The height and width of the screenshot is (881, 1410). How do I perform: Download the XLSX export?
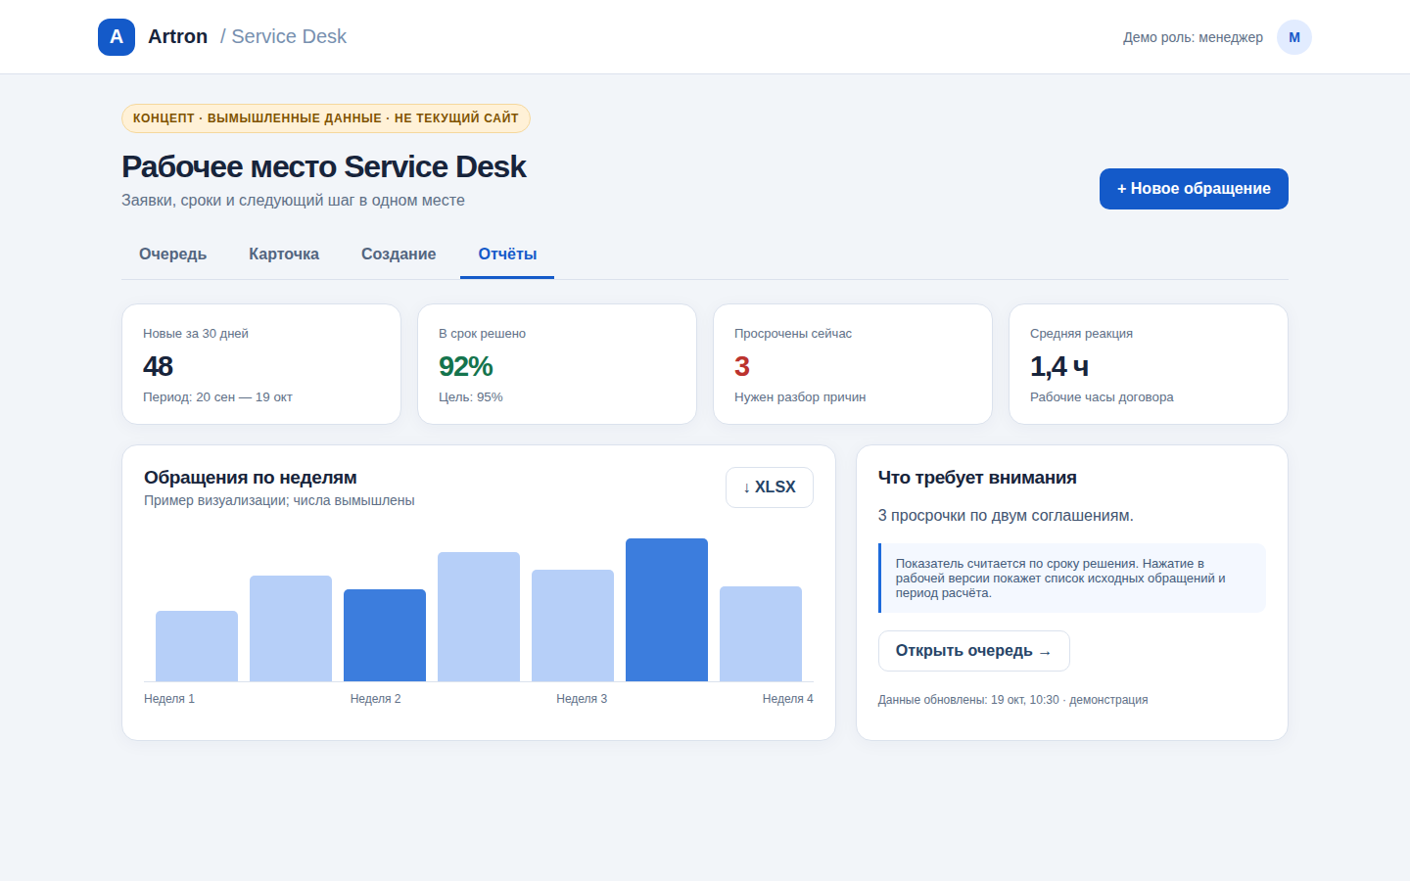[770, 487]
